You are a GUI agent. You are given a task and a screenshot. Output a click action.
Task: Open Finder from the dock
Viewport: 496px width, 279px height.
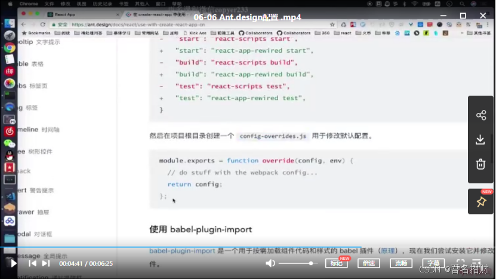[x=9, y=23]
